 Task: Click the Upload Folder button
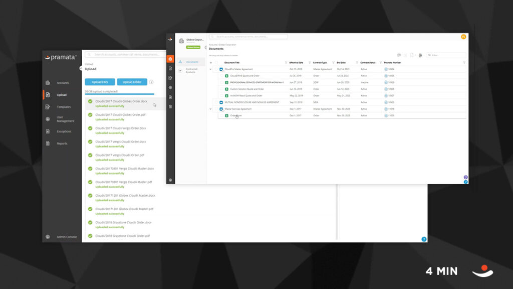[132, 81]
